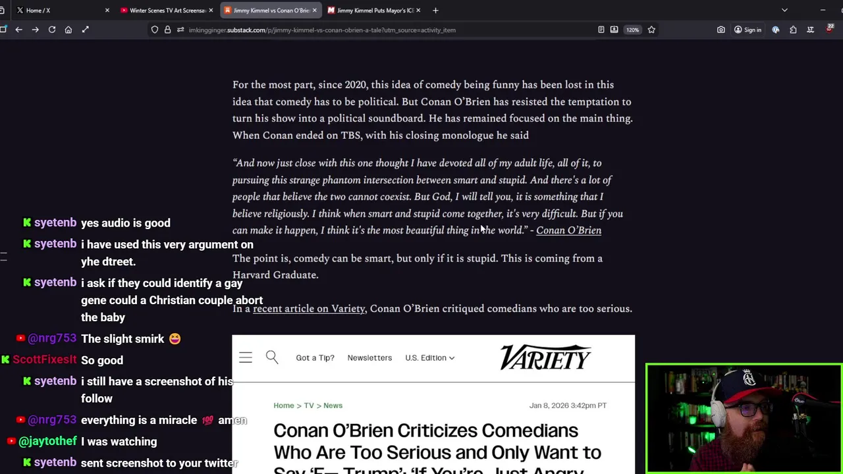Switch to Jimmy Kimmel Puts Mayor's ICE tab
Image resolution: width=843 pixels, height=474 pixels.
click(x=375, y=11)
